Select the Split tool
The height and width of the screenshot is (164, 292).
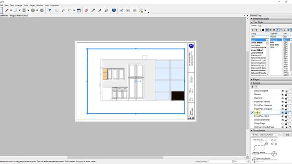coord(99,10)
